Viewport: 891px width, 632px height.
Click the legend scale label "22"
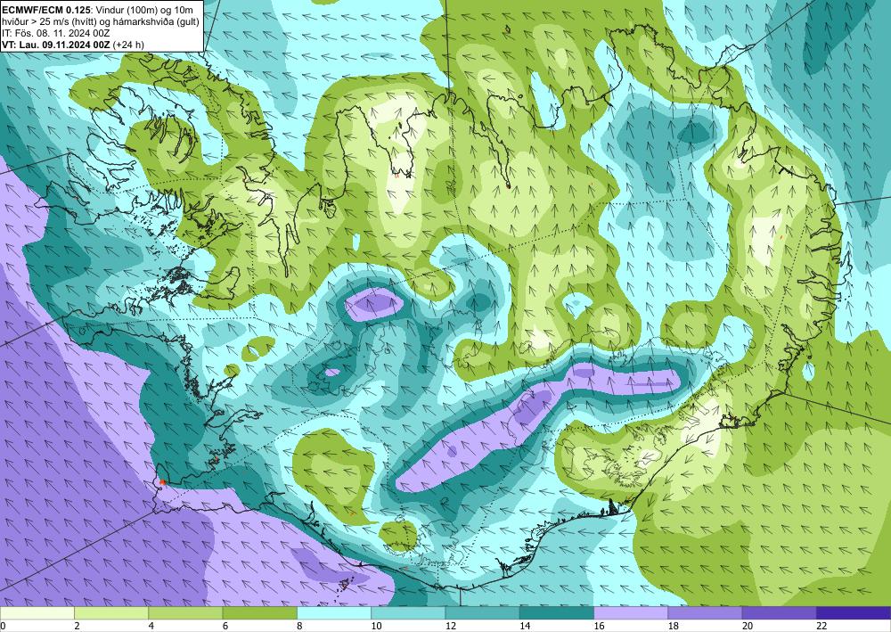point(822,627)
